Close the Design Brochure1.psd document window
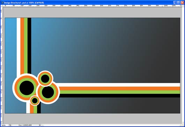This screenshot has width=185, height=127. (x=183, y=2)
